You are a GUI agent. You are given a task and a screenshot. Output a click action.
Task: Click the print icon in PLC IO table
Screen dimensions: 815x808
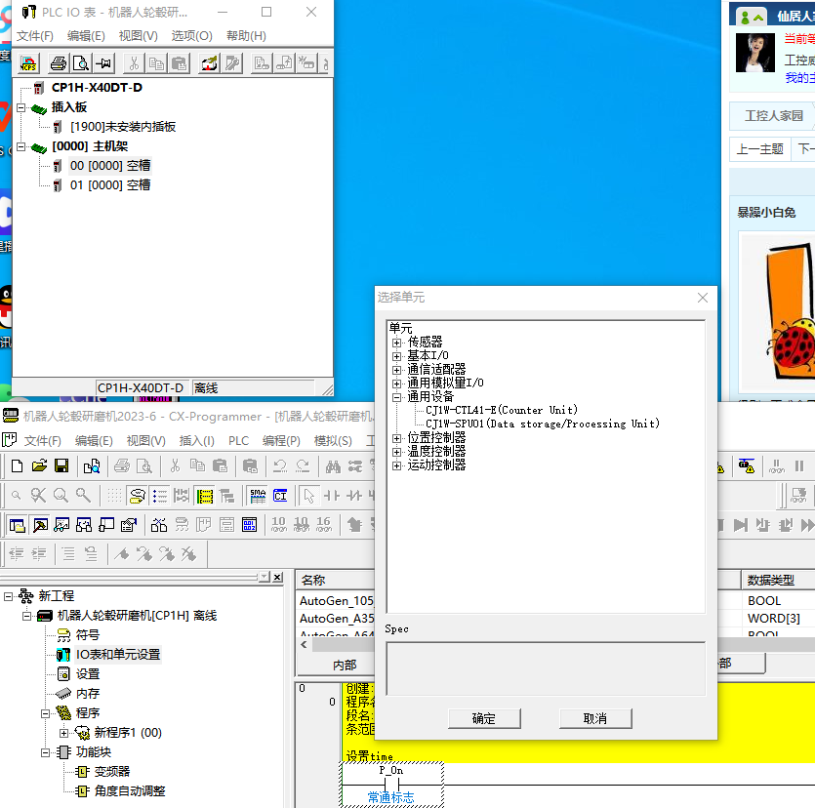(59, 63)
